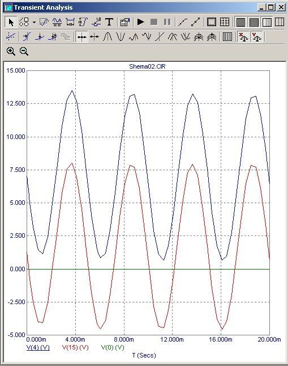The height and width of the screenshot is (366, 288).
Task: Select Global High cursor mode
Action: 173,37
